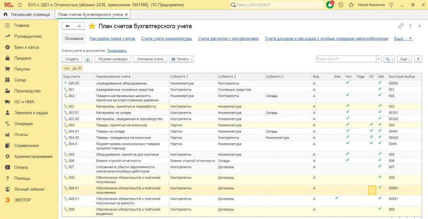This screenshot has height=219, width=428.
Task: Open Счета расчетов с контрагентами link
Action: 228,39
